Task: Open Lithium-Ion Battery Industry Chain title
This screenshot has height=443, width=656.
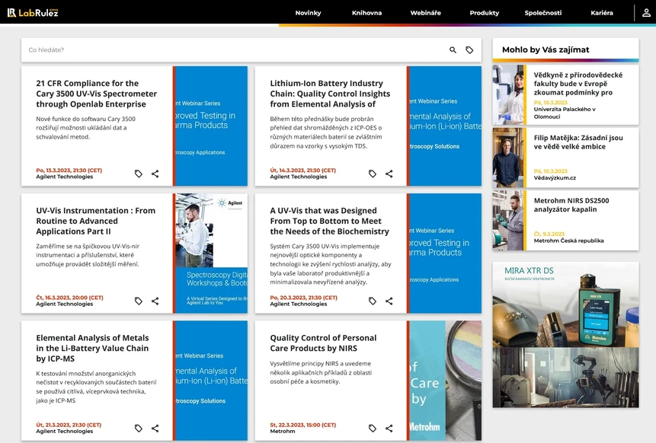Action: pos(330,94)
